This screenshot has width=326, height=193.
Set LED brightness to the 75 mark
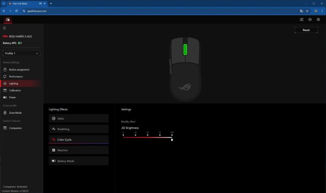(160, 135)
